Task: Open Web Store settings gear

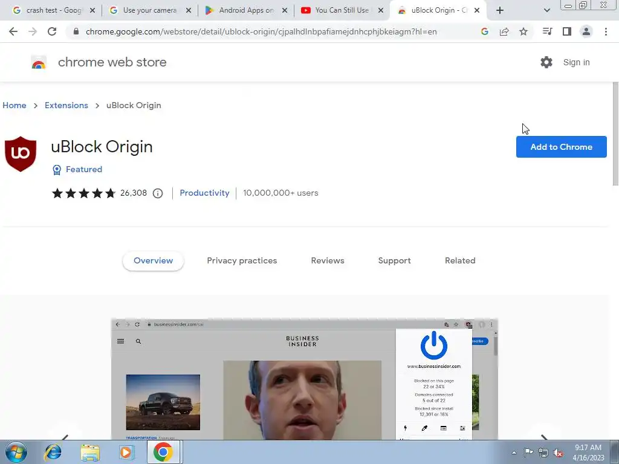Action: pyautogui.click(x=546, y=62)
